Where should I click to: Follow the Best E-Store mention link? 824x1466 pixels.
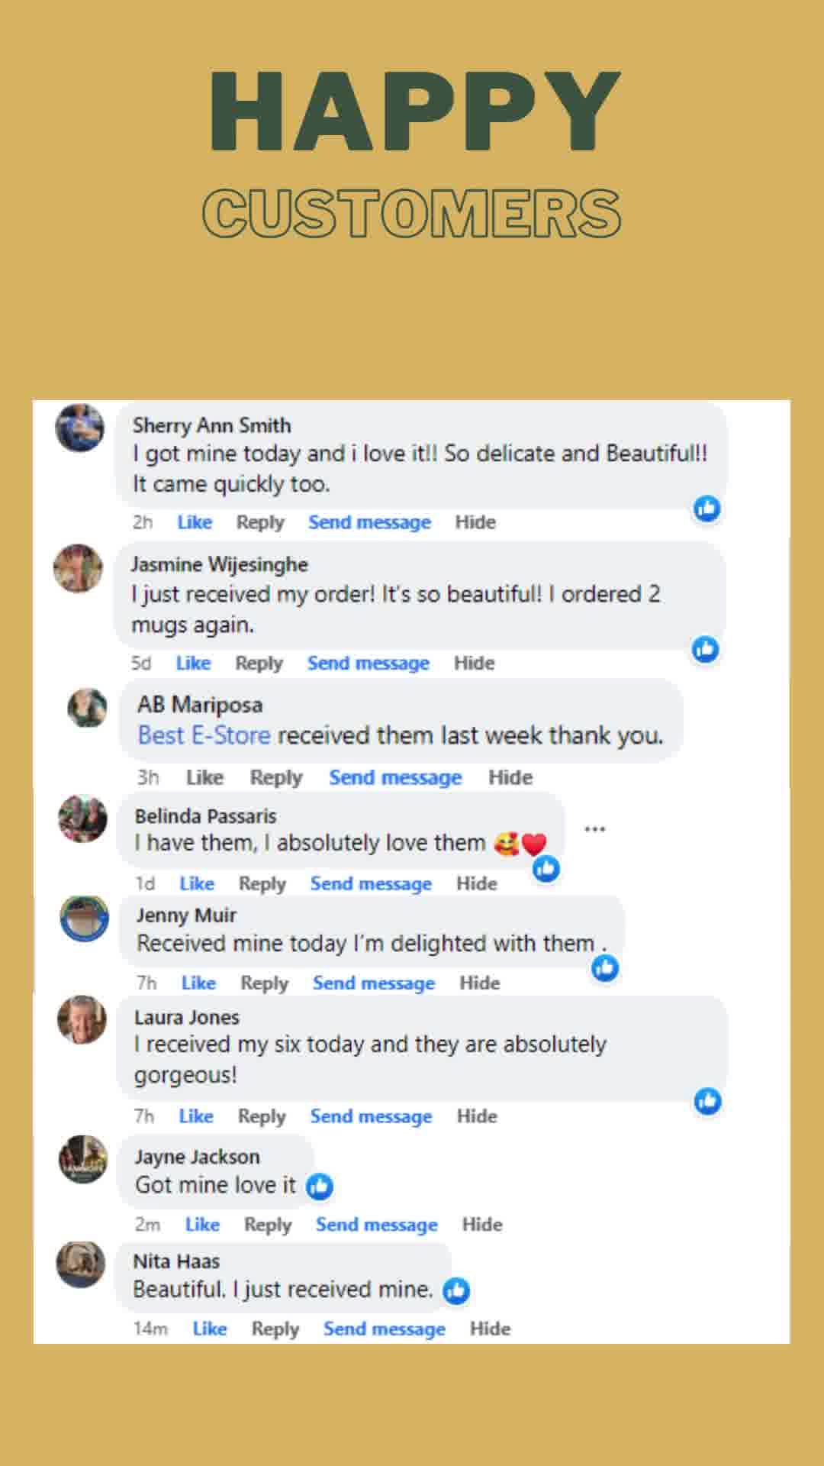(x=204, y=735)
